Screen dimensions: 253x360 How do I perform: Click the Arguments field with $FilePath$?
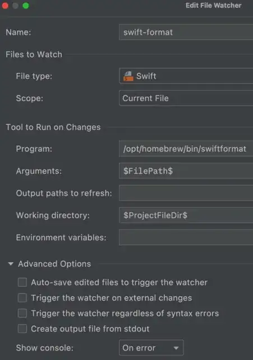point(186,171)
